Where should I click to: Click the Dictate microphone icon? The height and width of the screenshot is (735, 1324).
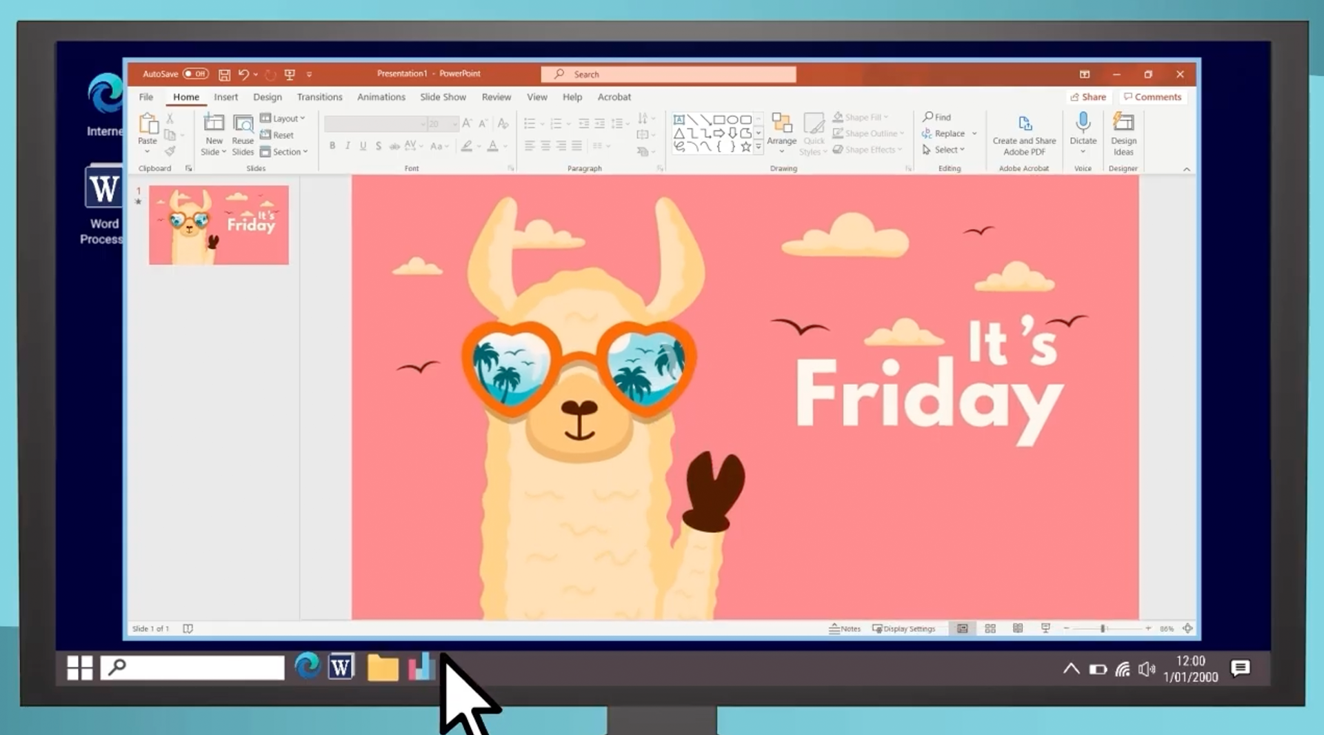pos(1083,124)
